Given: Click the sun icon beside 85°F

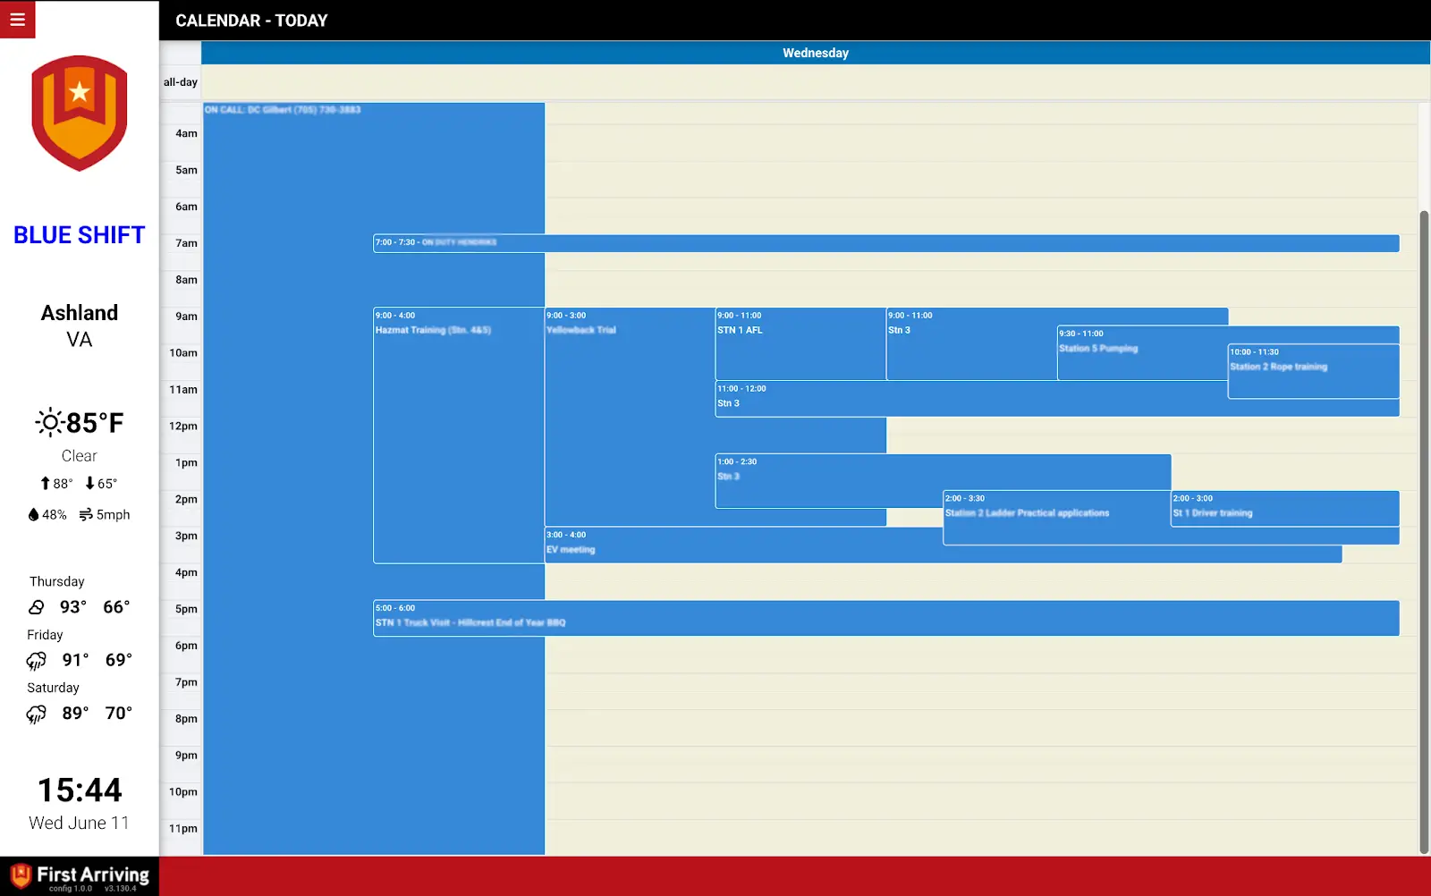Looking at the screenshot, I should pyautogui.click(x=49, y=422).
